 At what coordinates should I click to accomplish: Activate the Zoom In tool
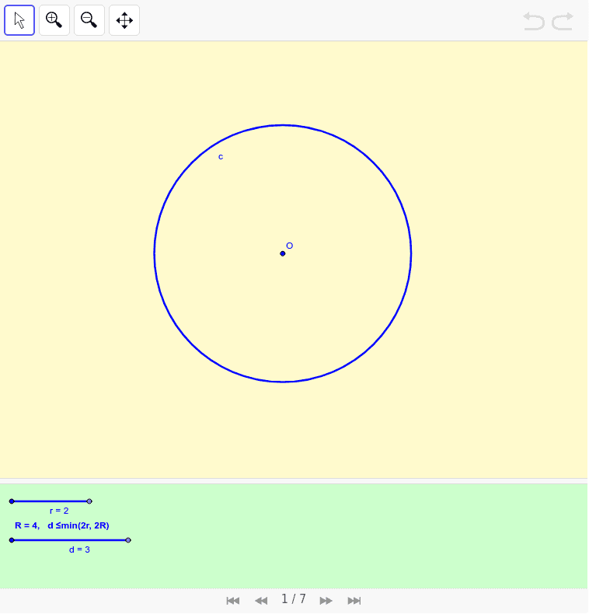(54, 20)
